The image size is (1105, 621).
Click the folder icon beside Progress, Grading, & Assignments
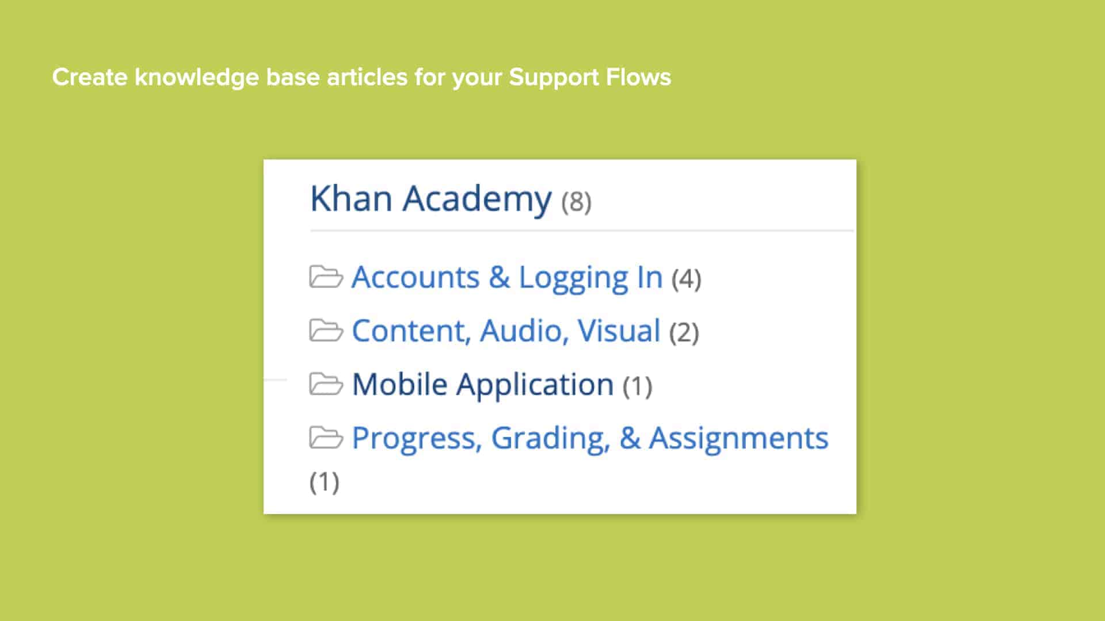point(326,438)
